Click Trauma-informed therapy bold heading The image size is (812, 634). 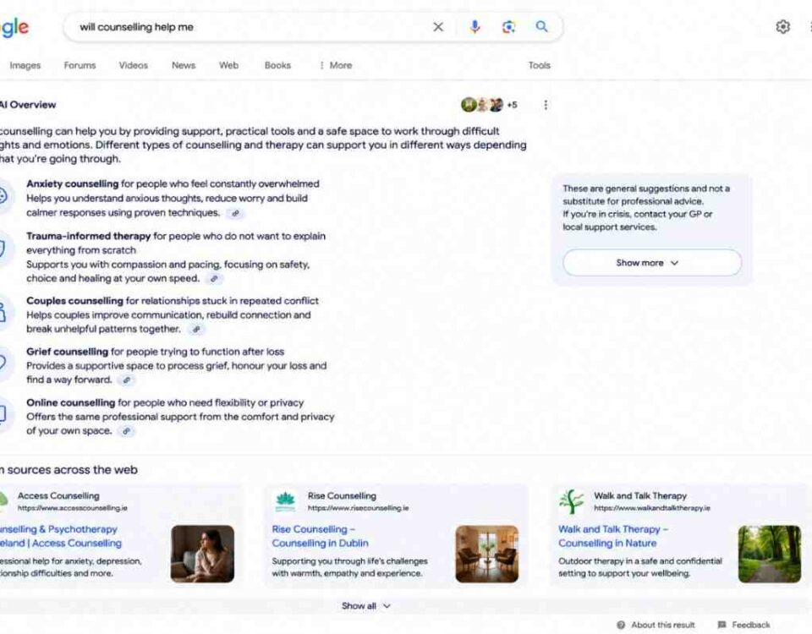point(89,236)
